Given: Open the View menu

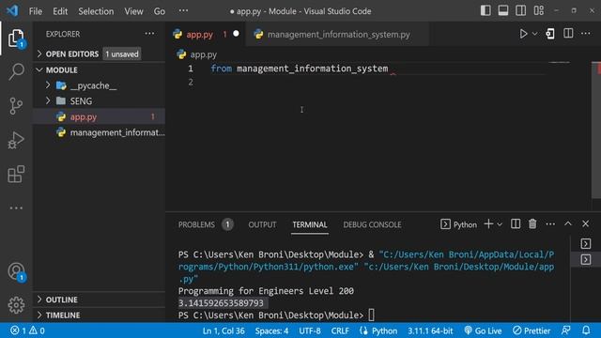Looking at the screenshot, I should (x=133, y=11).
